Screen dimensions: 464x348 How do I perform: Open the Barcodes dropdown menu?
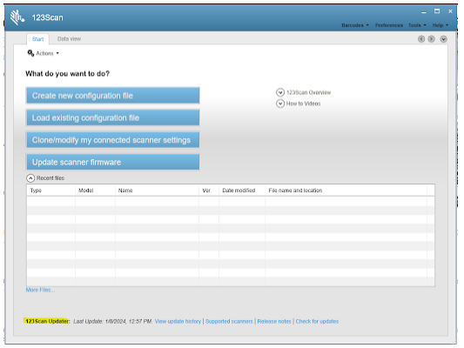pyautogui.click(x=355, y=25)
